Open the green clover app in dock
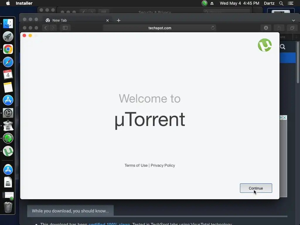 point(8,138)
